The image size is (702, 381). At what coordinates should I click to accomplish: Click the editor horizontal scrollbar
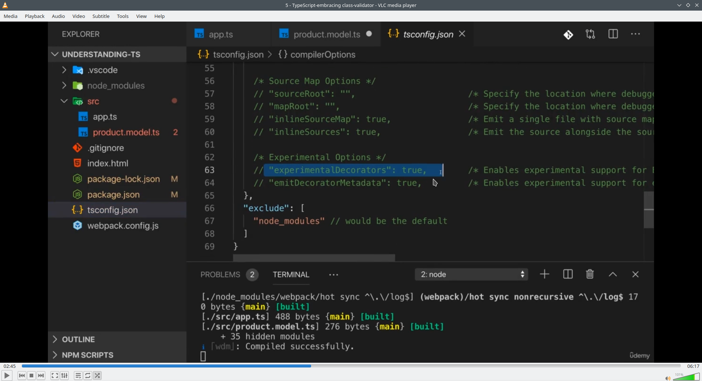[314, 258]
